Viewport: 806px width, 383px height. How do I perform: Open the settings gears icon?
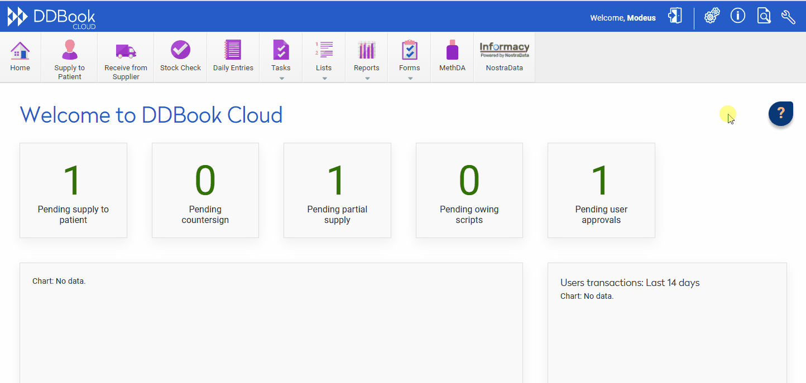[712, 16]
